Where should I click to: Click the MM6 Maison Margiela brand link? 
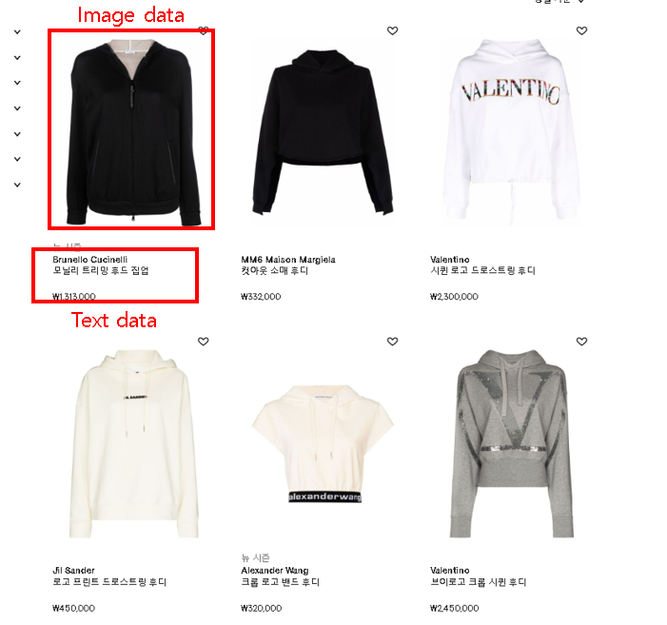(x=288, y=260)
